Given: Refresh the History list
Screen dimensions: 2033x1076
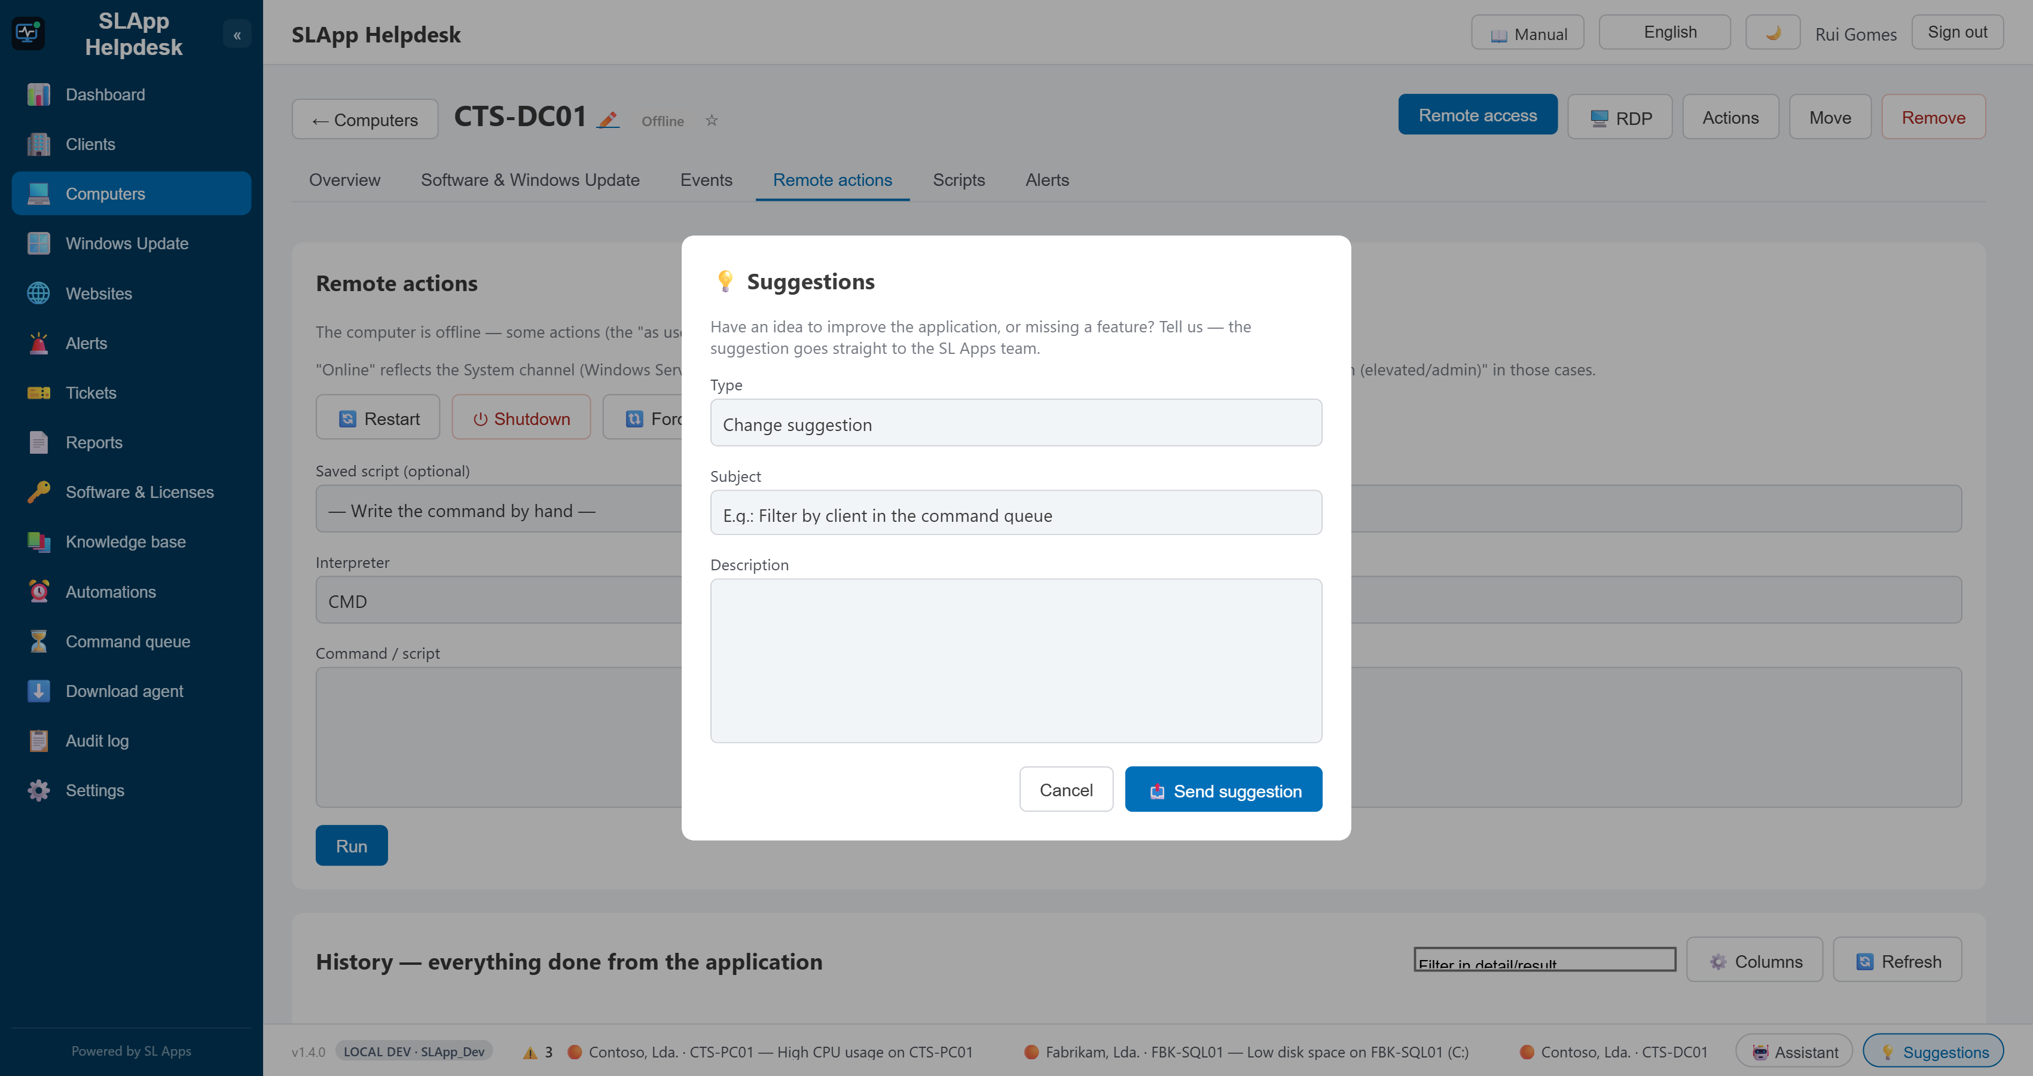Looking at the screenshot, I should (x=1897, y=960).
